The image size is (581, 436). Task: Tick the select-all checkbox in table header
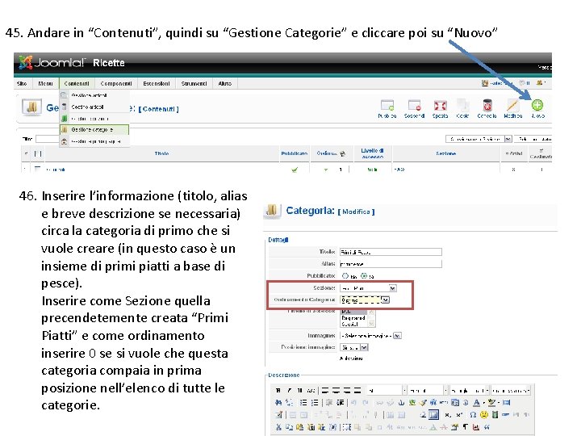(x=38, y=153)
